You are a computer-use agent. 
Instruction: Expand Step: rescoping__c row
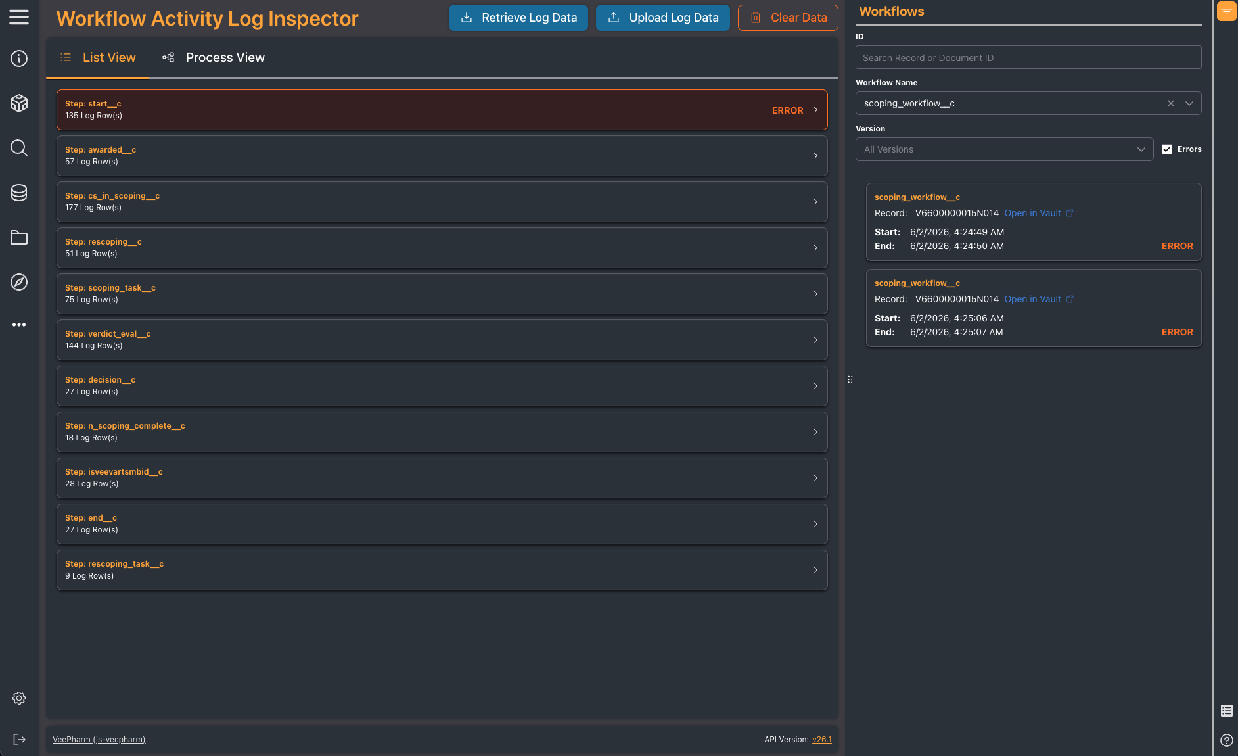[442, 248]
